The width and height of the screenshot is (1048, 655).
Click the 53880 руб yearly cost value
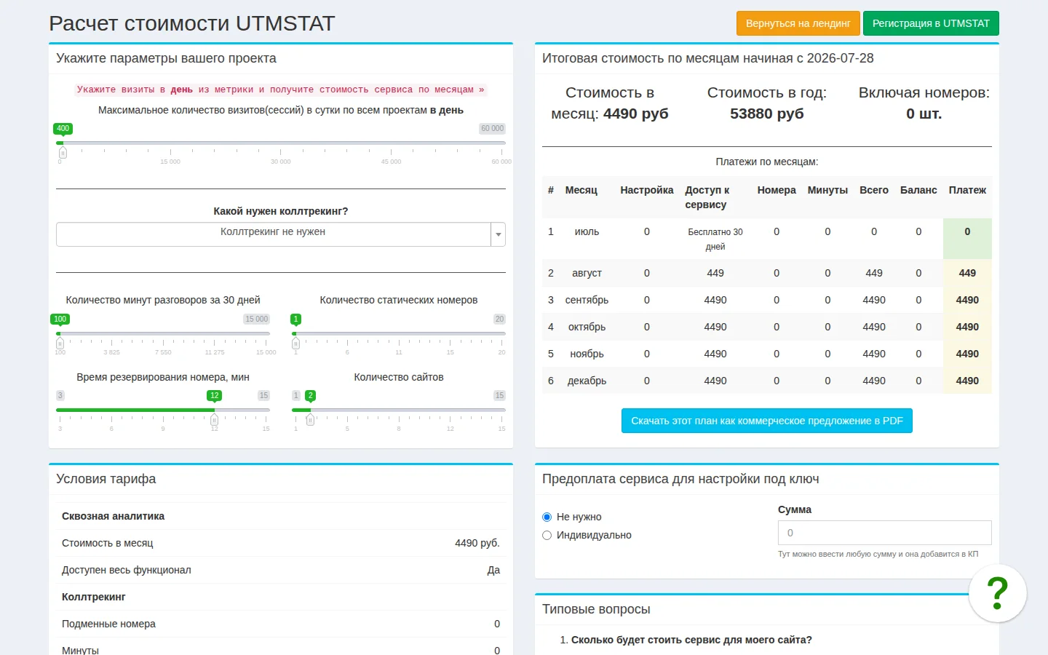point(767,114)
